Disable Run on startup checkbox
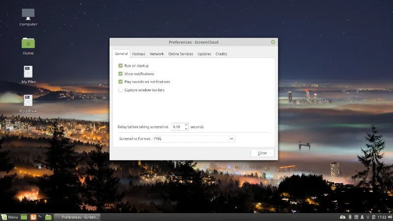The width and height of the screenshot is (393, 221). [120, 66]
